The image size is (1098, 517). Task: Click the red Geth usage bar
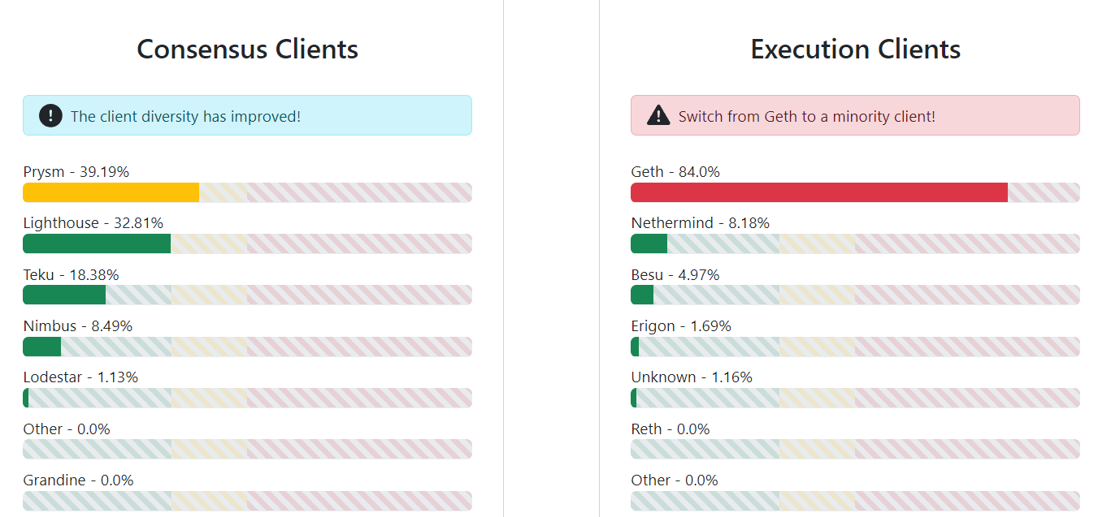click(818, 192)
